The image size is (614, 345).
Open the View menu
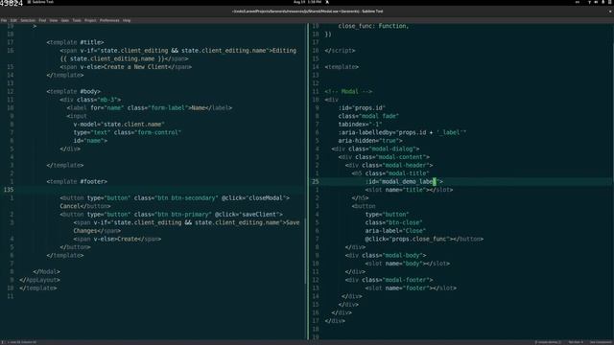54,20
